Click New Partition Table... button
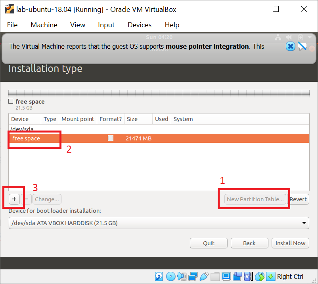Screen dimensions: 318x284 click(255, 199)
